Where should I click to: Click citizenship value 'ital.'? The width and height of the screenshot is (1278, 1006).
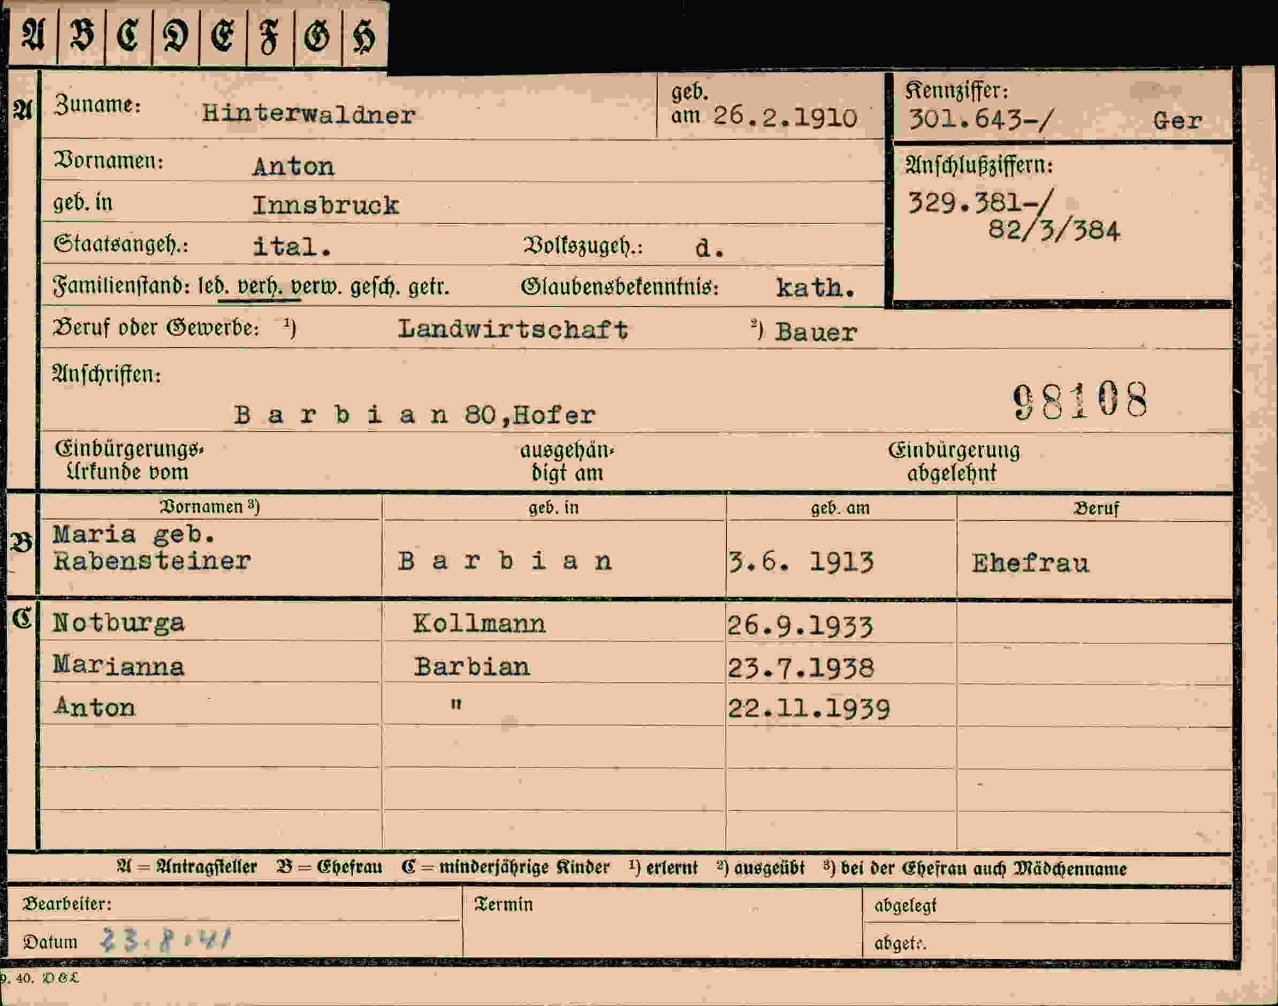click(x=292, y=246)
